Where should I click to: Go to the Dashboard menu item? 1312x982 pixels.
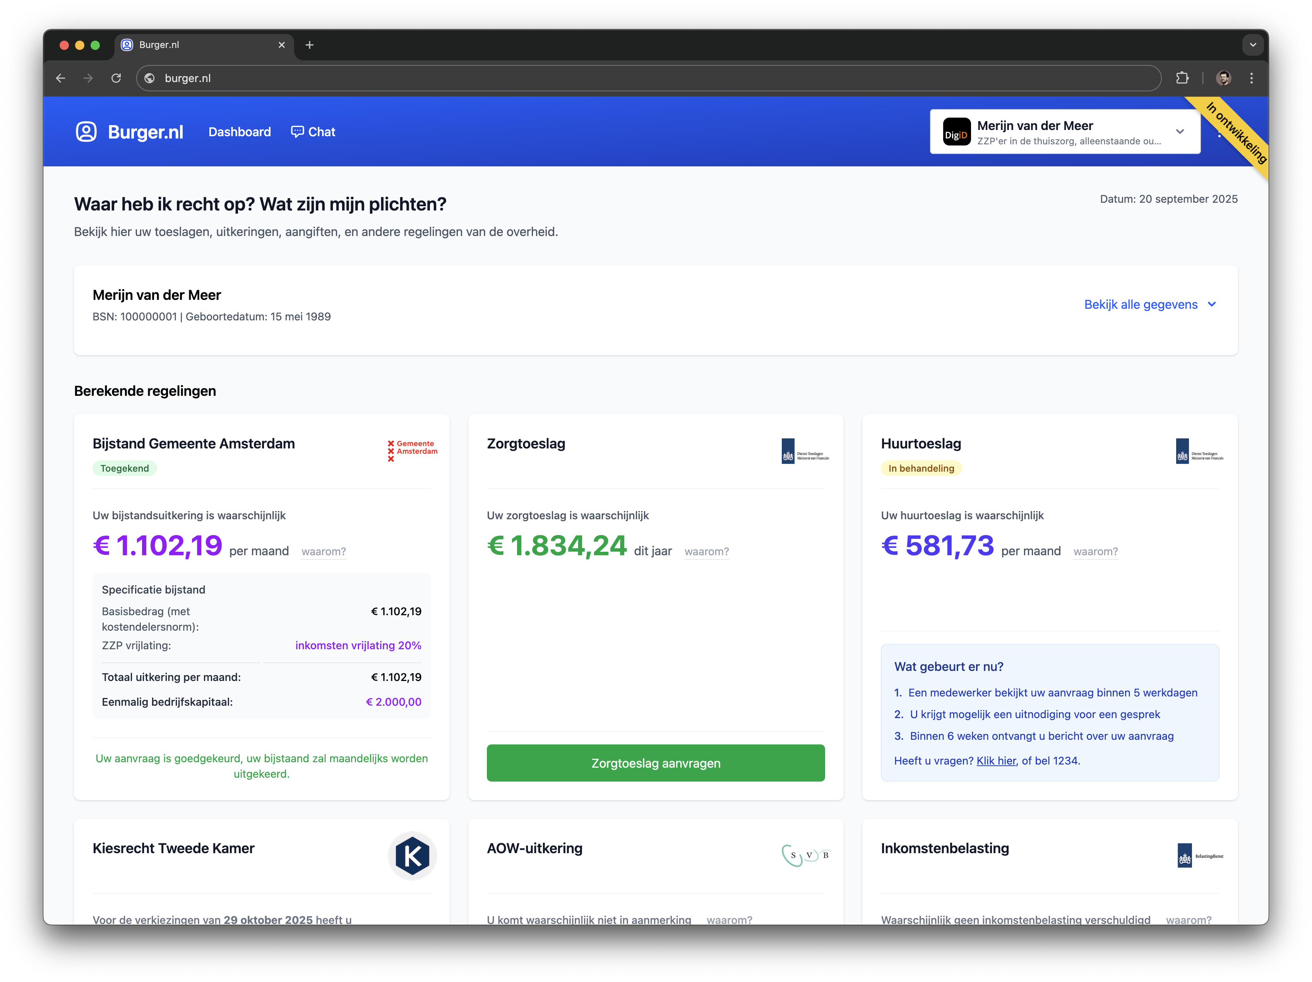coord(239,132)
